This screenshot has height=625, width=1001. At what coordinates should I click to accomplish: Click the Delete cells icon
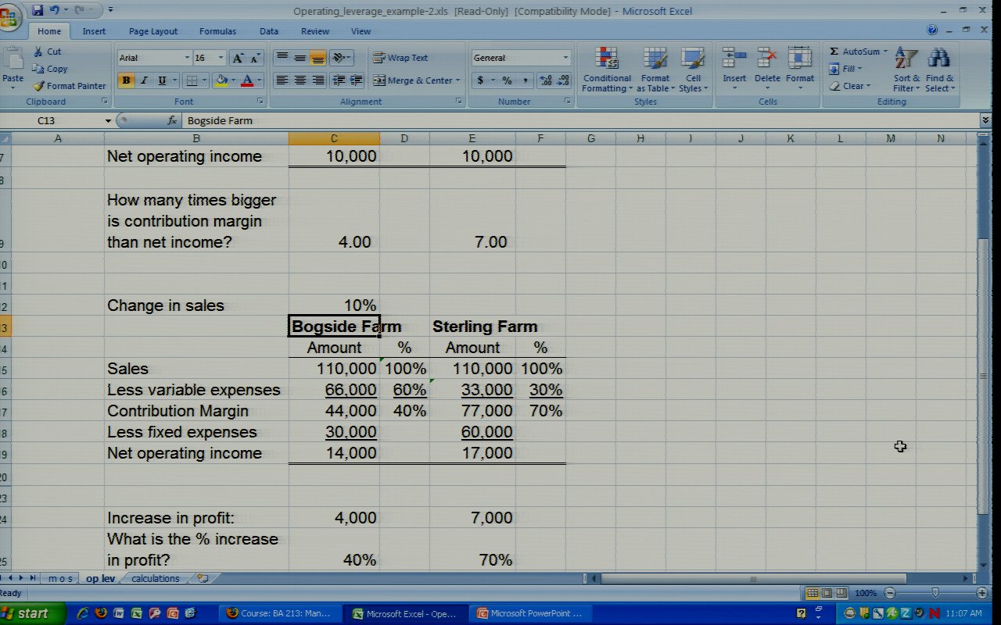point(767,59)
